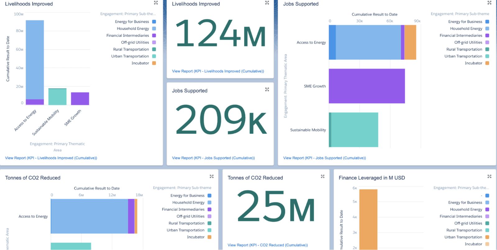Click Household Energy swatch in Finance Leveraged legend

(x=487, y=209)
